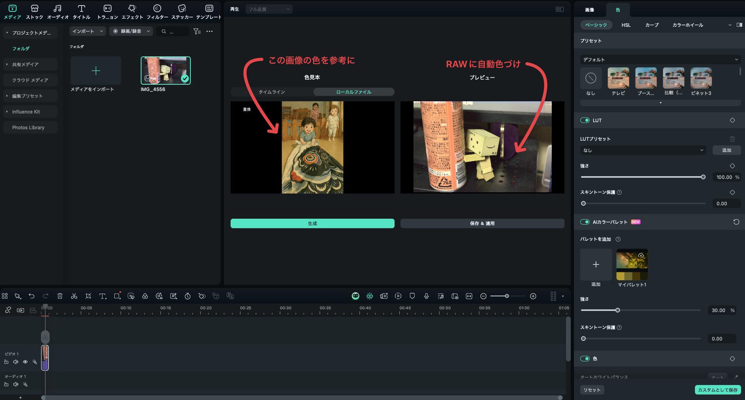Switch to the 画像 tab
This screenshot has height=400, width=745.
click(589, 10)
